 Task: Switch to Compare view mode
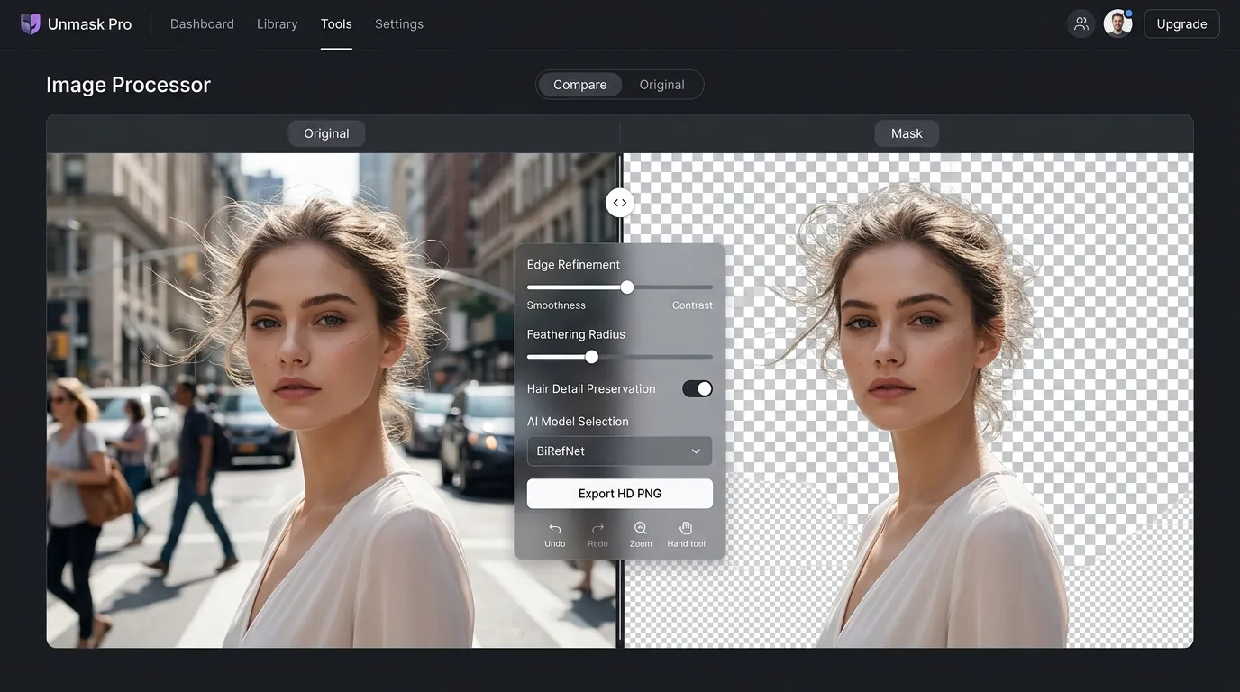580,85
